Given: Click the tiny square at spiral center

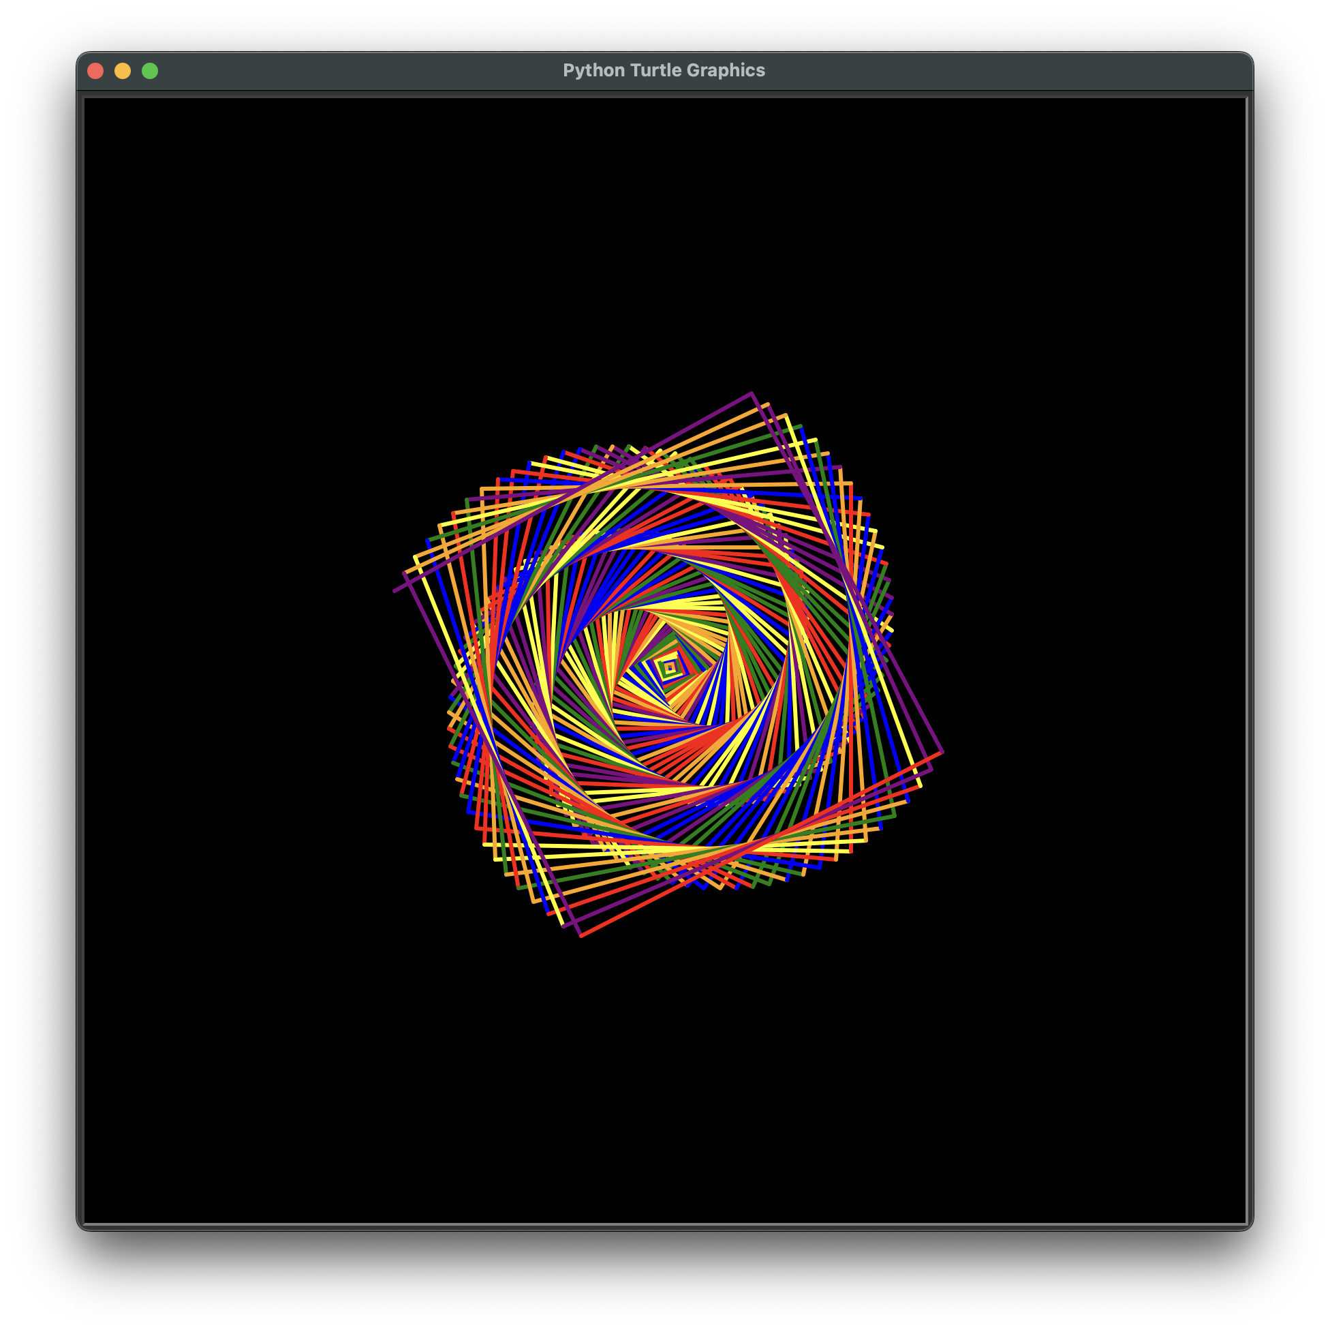Looking at the screenshot, I should (669, 667).
